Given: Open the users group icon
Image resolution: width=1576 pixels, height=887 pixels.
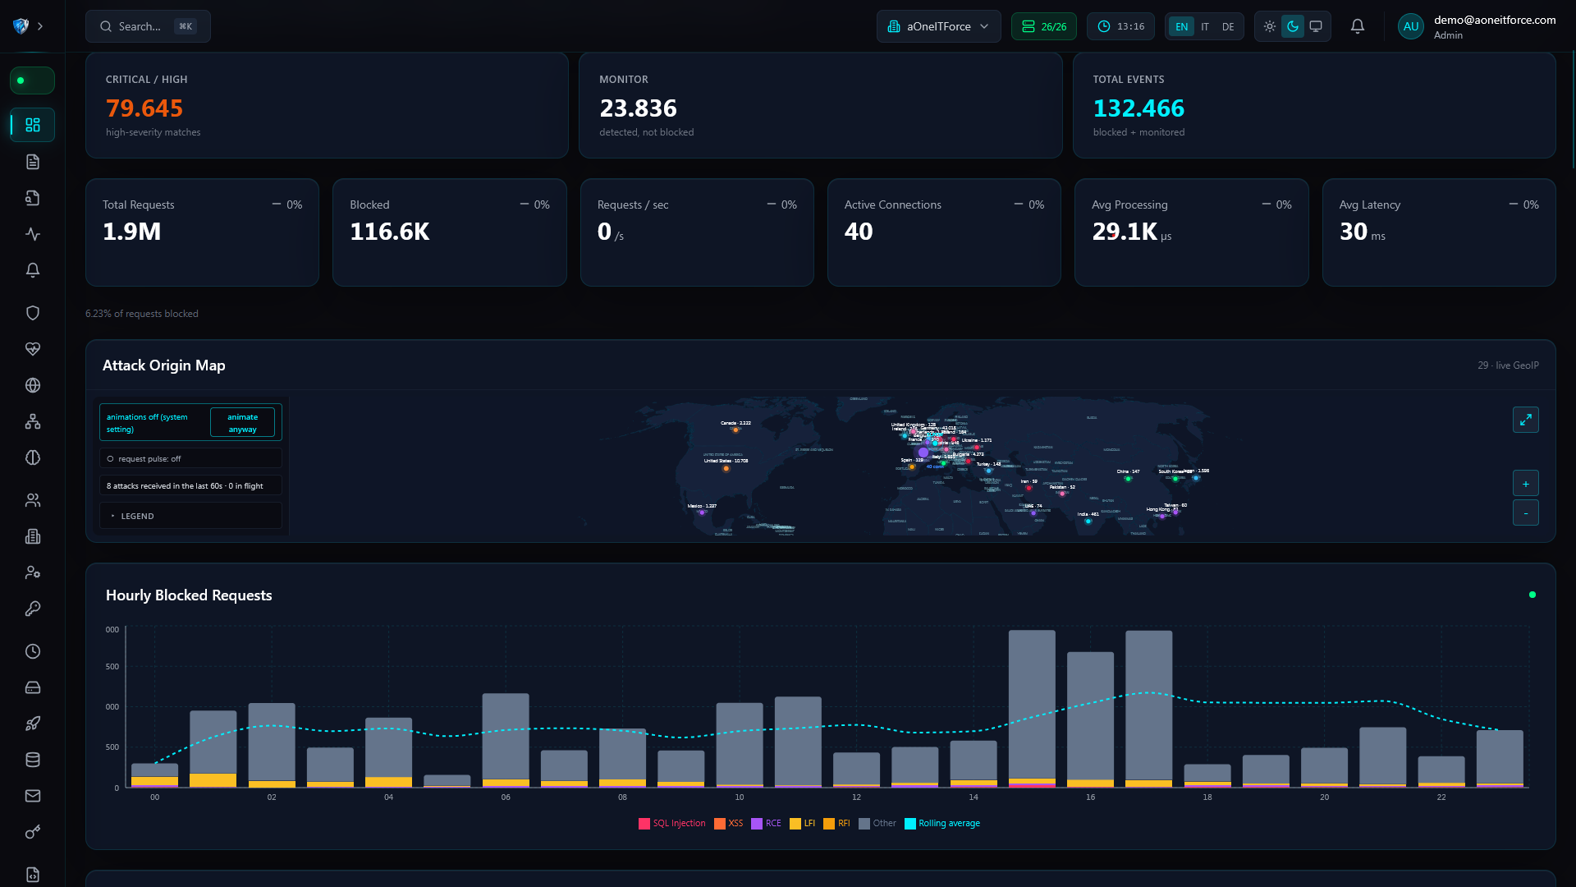Looking at the screenshot, I should 33,500.
